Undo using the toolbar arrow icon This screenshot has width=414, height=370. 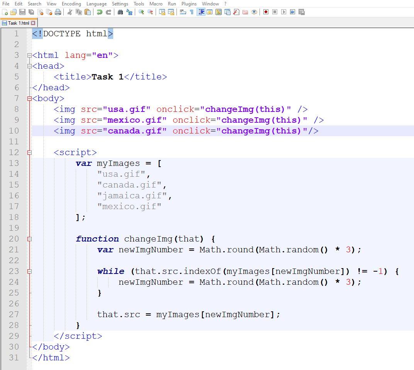click(99, 12)
